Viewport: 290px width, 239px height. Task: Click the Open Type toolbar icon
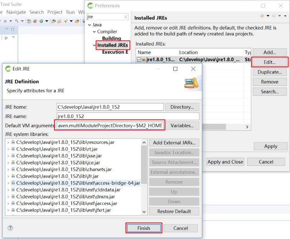[54, 21]
